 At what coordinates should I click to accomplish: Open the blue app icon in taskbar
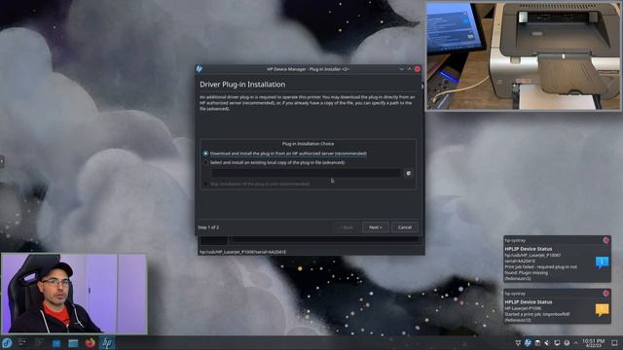(x=56, y=343)
